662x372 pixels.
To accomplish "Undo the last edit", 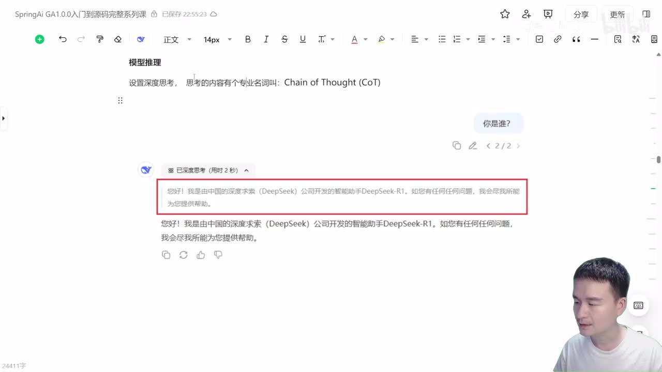I will point(63,39).
